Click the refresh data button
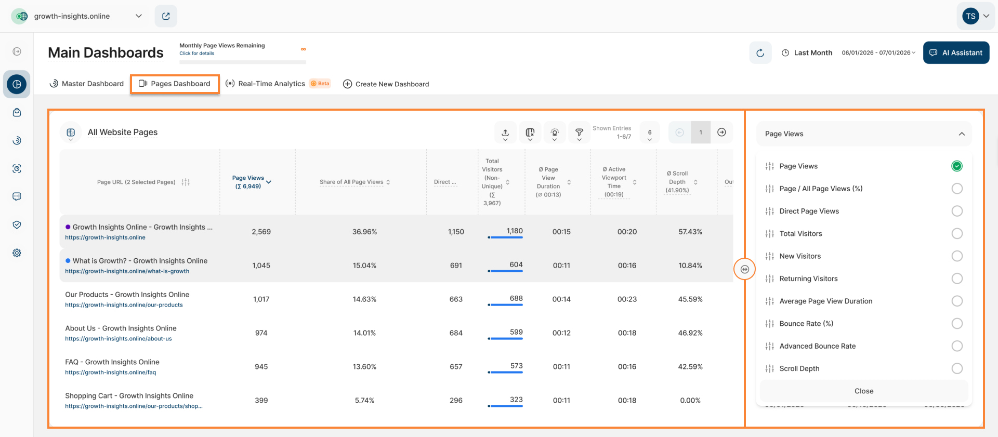Viewport: 998px width, 437px height. pos(760,52)
